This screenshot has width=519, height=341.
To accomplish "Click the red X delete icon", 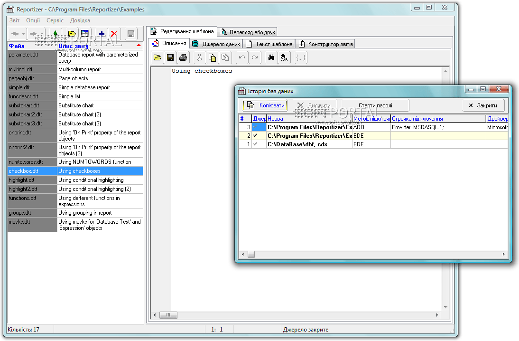I will point(114,34).
